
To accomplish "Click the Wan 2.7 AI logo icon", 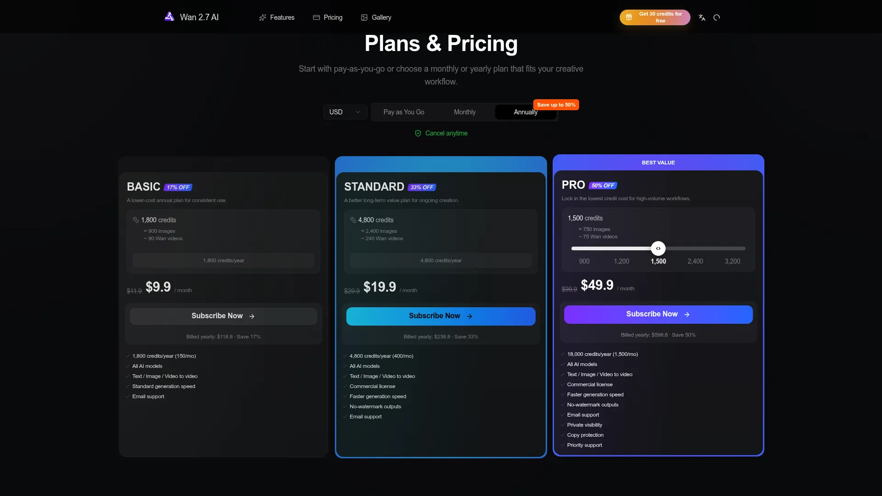I will tap(170, 17).
